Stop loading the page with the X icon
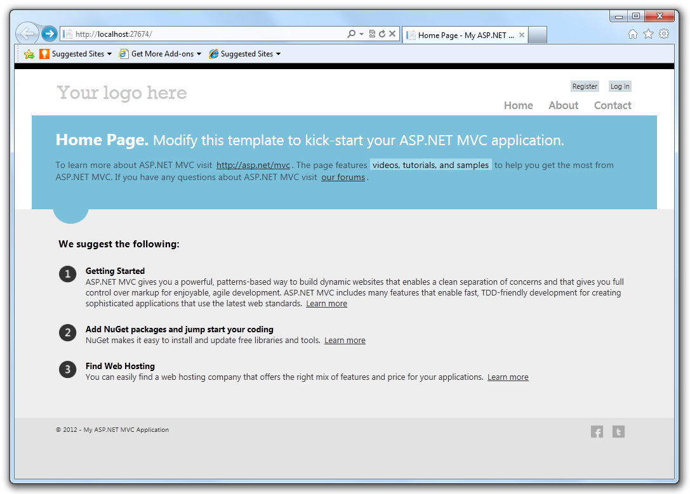 click(x=392, y=34)
